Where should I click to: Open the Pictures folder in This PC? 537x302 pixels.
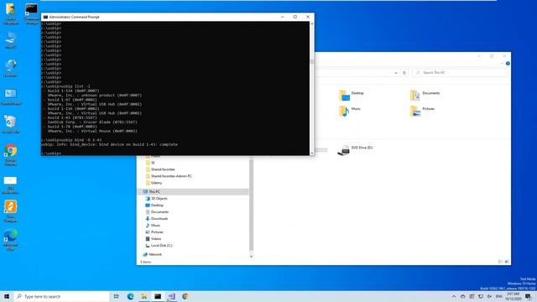pyautogui.click(x=422, y=111)
